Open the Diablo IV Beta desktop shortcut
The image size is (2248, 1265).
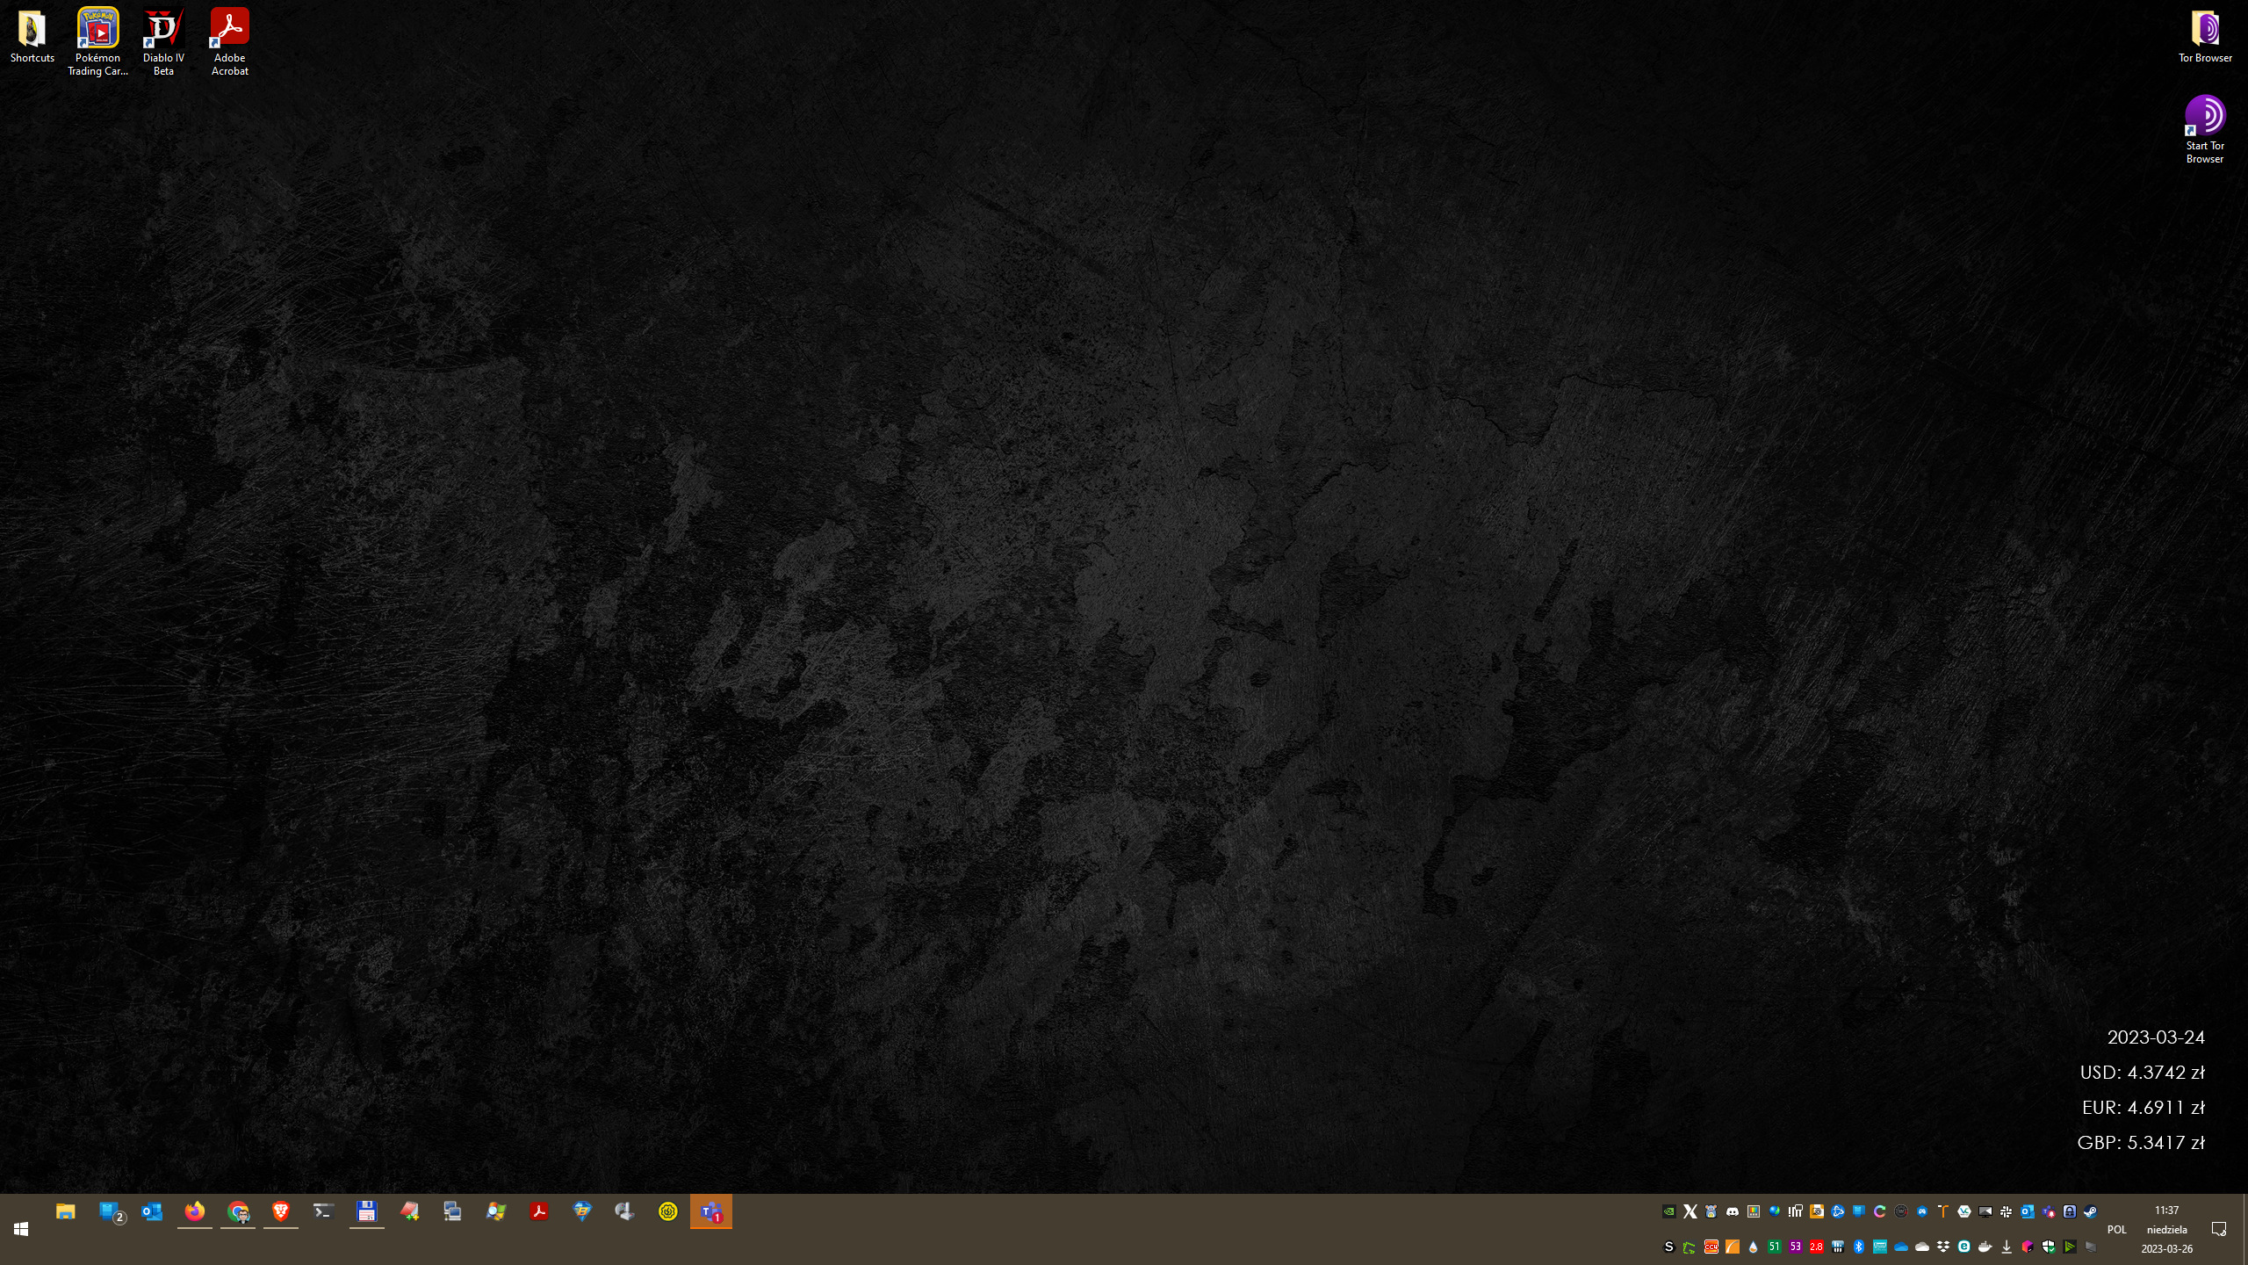click(x=163, y=41)
